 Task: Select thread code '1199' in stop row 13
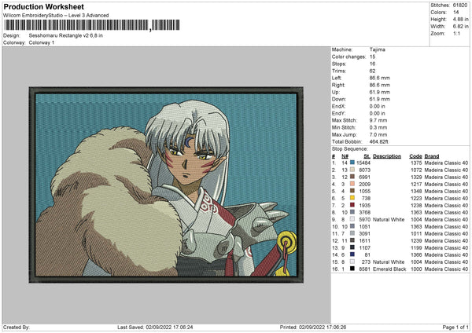click(416, 247)
